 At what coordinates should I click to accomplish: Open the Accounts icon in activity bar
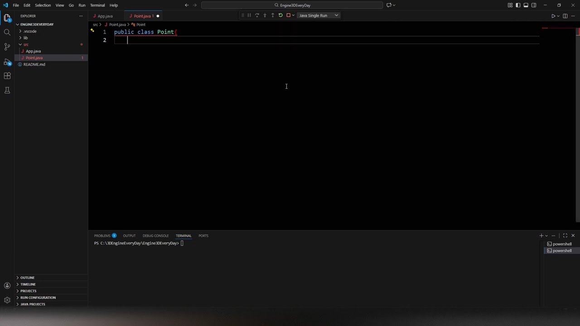pos(7,286)
